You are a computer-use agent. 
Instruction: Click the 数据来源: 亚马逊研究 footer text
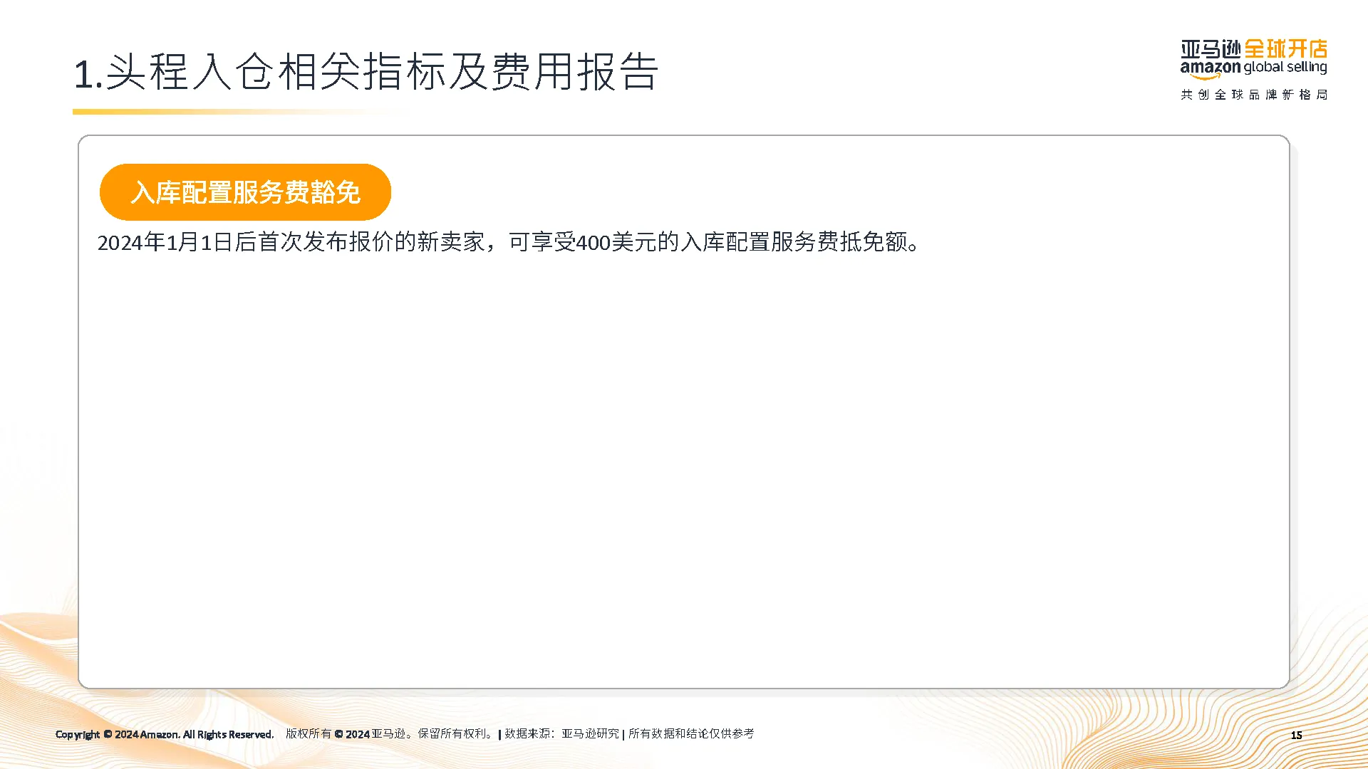click(561, 734)
